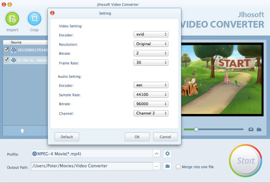
Task: Click the Sample Rate label
Action: (x=70, y=95)
